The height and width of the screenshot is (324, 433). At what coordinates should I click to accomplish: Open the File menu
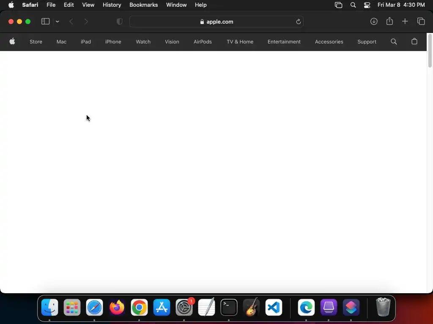point(51,5)
